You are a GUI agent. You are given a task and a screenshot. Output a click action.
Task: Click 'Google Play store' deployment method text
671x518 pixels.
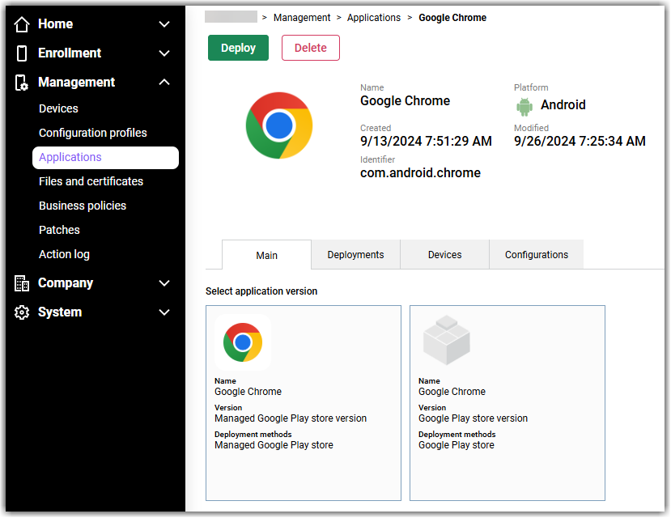pos(457,445)
